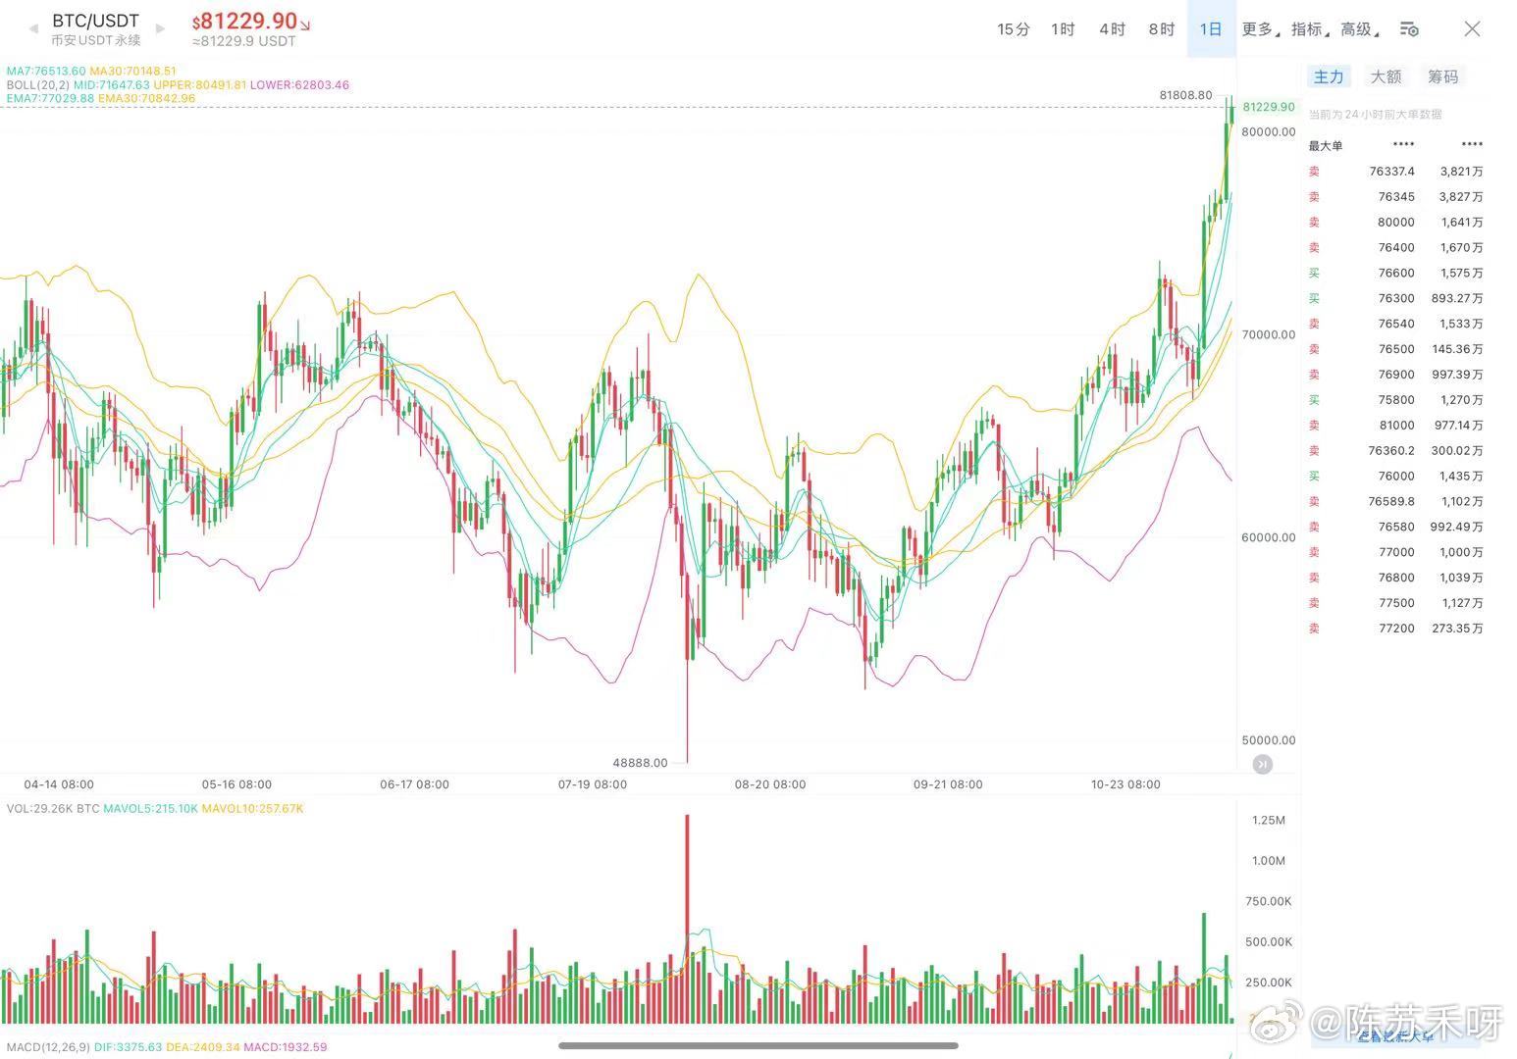Select the sell order row at 76900

[x=1395, y=375]
